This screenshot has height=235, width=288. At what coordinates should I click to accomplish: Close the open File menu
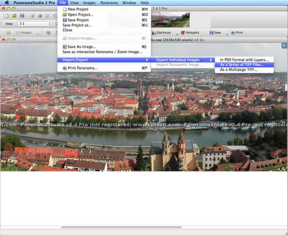62,3
